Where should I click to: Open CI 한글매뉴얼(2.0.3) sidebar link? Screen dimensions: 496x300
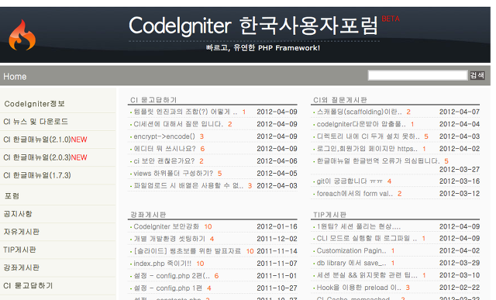45,157
